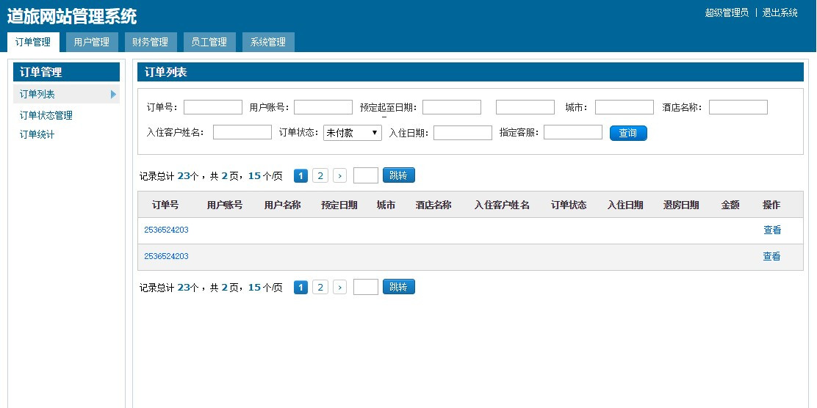The height and width of the screenshot is (408, 817).
Task: Open the 员工管理 tab
Action: coord(209,43)
